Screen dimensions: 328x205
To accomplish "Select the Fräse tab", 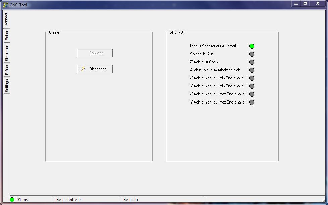I will (7, 70).
